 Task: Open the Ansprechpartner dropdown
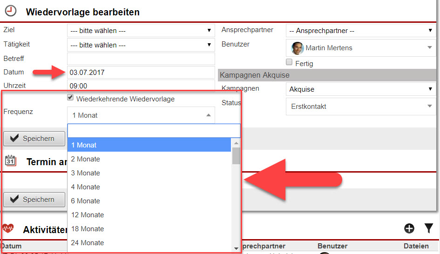(360, 31)
